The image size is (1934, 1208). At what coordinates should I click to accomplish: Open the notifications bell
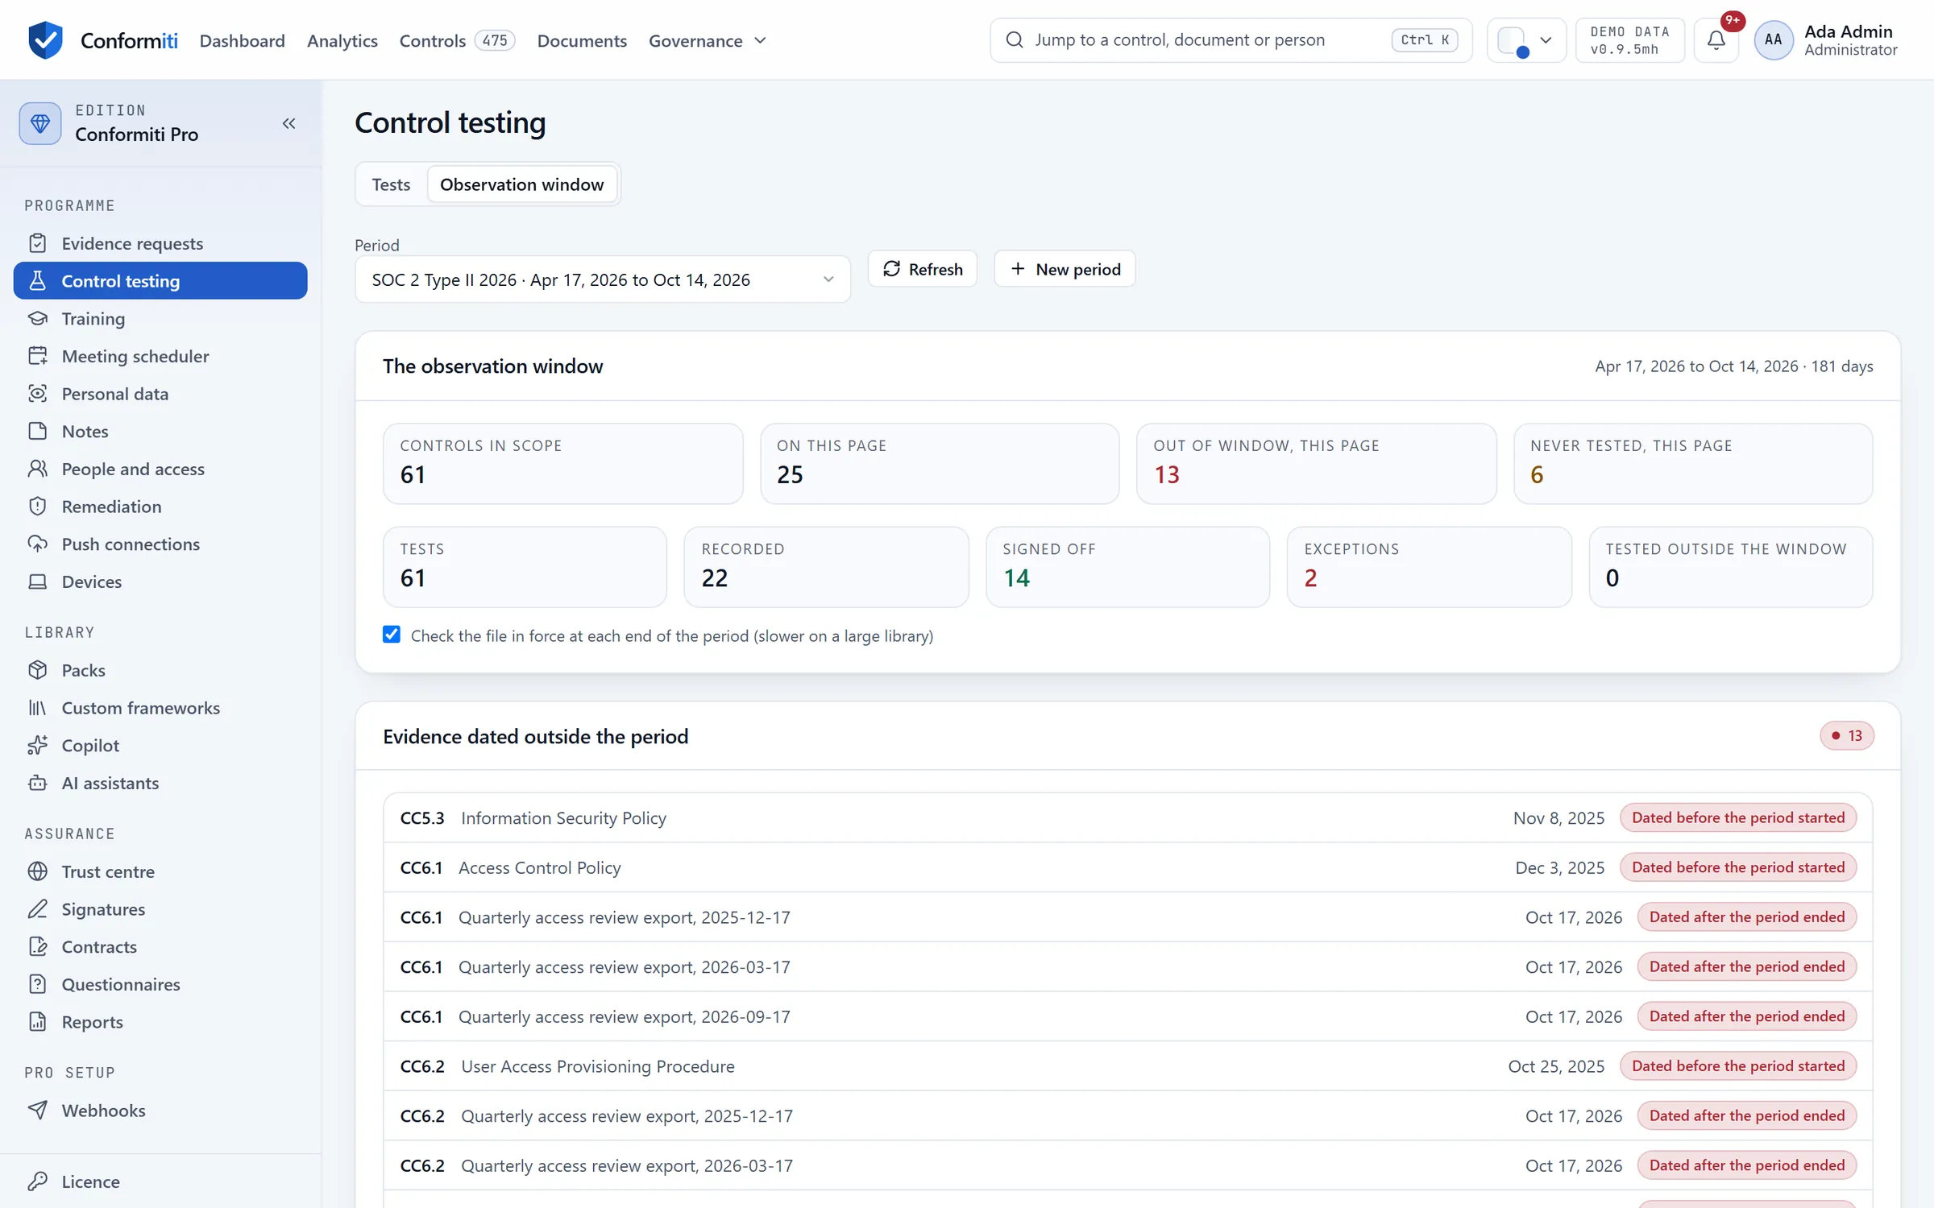[1716, 40]
